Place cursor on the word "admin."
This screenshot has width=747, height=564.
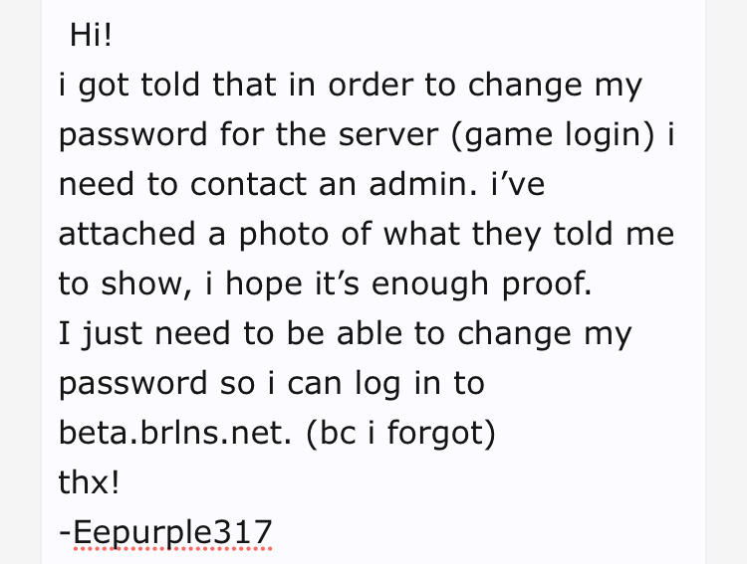coord(422,184)
